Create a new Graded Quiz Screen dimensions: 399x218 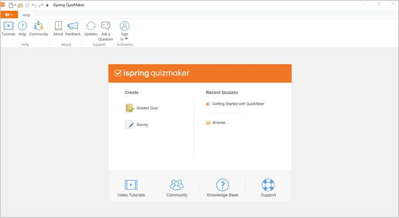142,108
